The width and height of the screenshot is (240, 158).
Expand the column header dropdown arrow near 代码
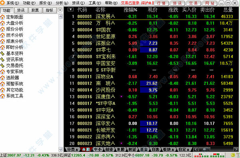70,10
